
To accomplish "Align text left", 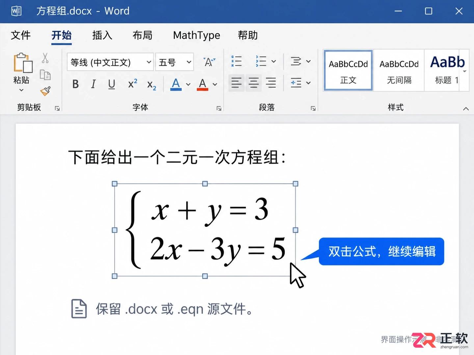I will 236,83.
